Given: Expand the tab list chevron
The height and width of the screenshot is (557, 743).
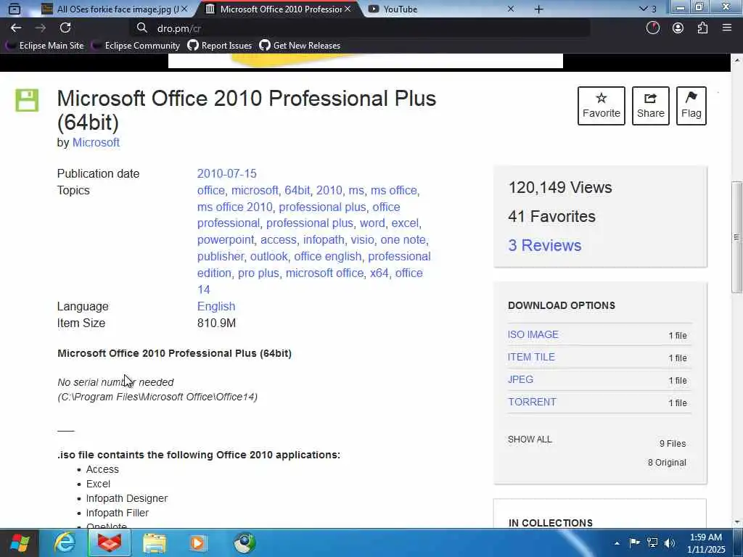Looking at the screenshot, I should (643, 9).
